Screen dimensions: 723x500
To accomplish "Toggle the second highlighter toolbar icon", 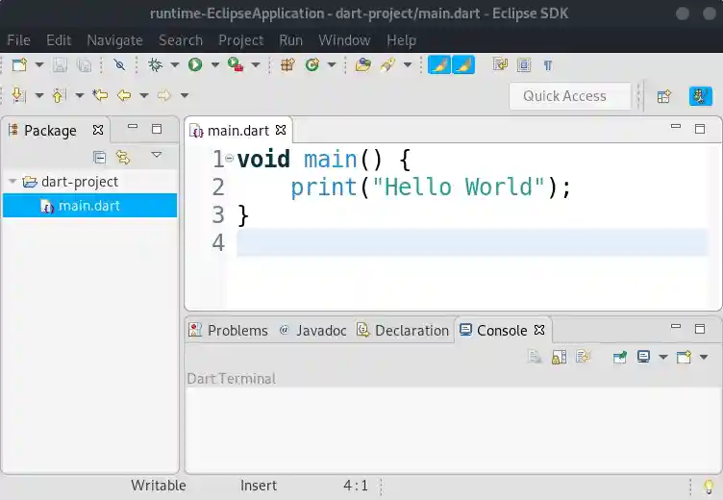I will click(463, 65).
